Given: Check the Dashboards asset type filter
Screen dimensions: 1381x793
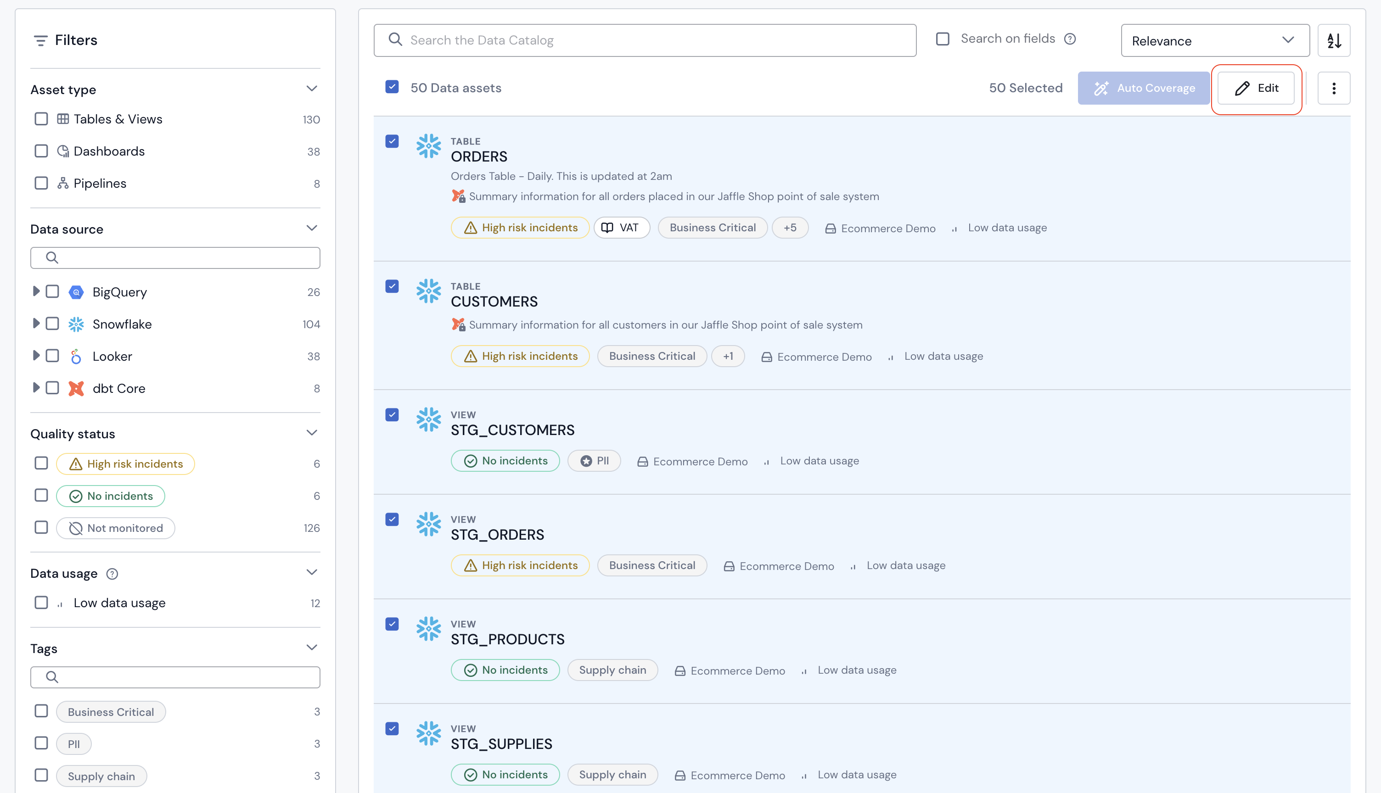Looking at the screenshot, I should point(41,151).
